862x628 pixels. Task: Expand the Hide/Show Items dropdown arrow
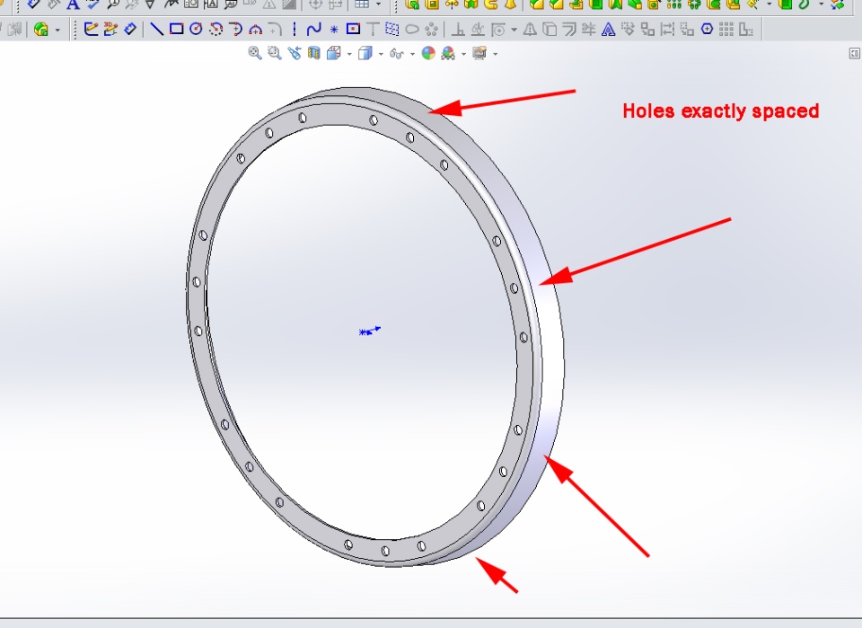pos(412,54)
